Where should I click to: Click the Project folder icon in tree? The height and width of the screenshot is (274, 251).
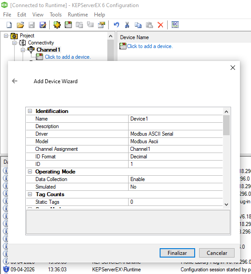pyautogui.click(x=14, y=36)
